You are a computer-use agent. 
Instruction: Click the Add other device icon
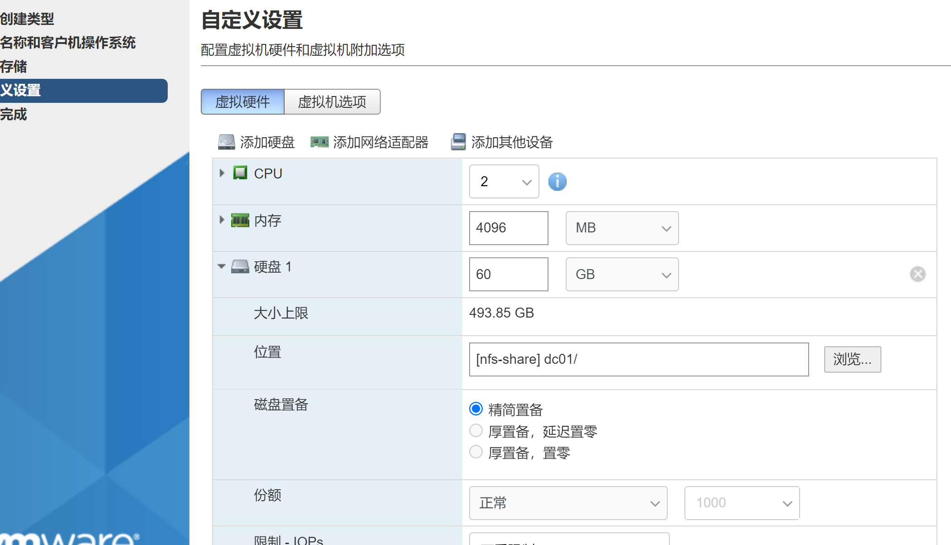458,142
